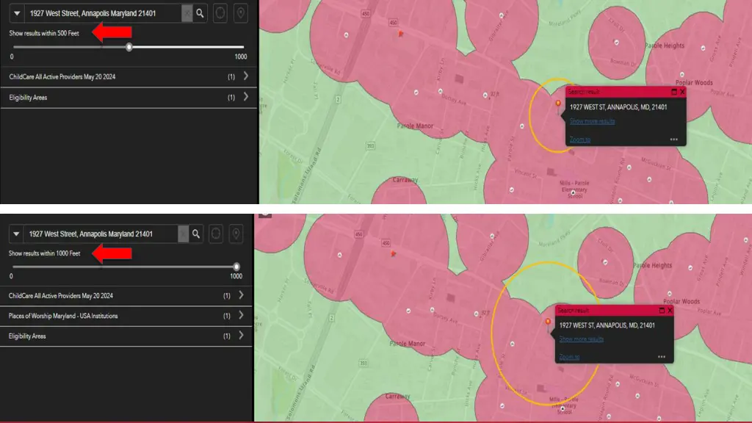
Task: Expand the Places of Worship Maryland chevron
Action: tap(241, 316)
